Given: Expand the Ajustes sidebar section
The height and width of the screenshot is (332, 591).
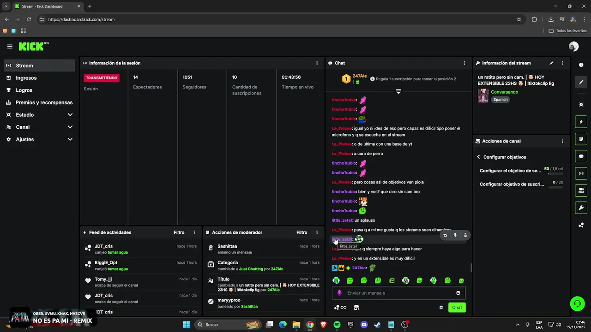Looking at the screenshot, I should coord(39,139).
